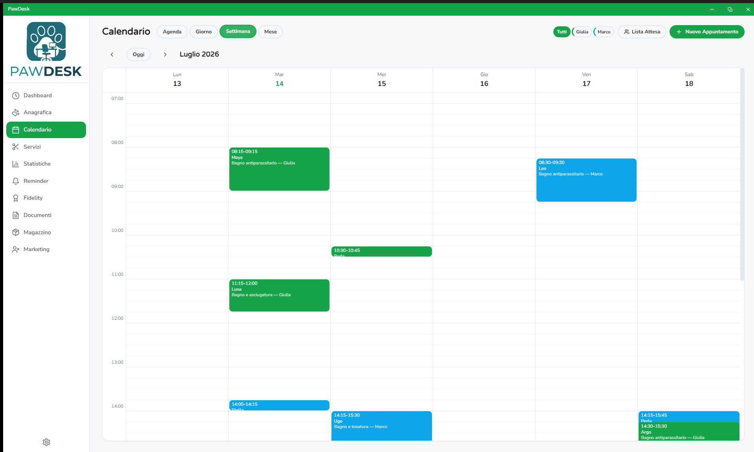Open Leo 08:30-09:30 appointment
Viewport: 754px width, 452px height.
coord(586,180)
